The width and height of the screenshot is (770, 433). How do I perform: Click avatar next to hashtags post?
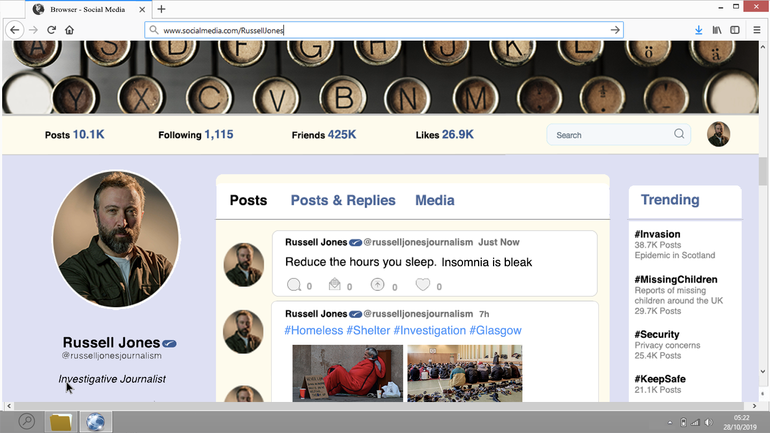(243, 331)
